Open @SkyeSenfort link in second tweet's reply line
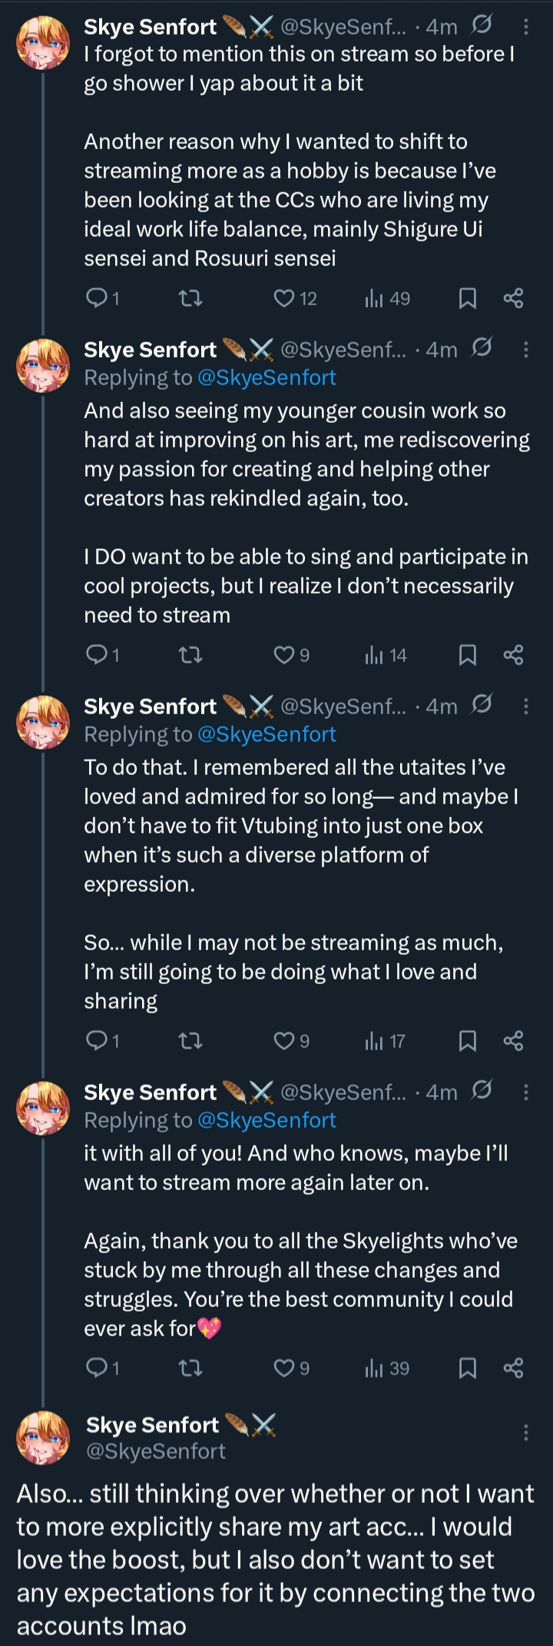The width and height of the screenshot is (553, 1646). pos(267,378)
